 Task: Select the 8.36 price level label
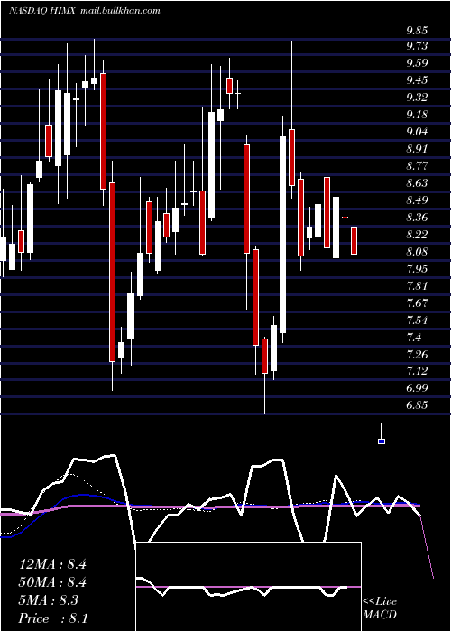coord(417,218)
